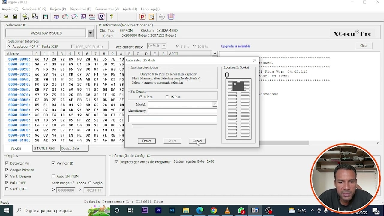
Task: Click Cancel in Auto Select dialog
Action: (x=197, y=141)
